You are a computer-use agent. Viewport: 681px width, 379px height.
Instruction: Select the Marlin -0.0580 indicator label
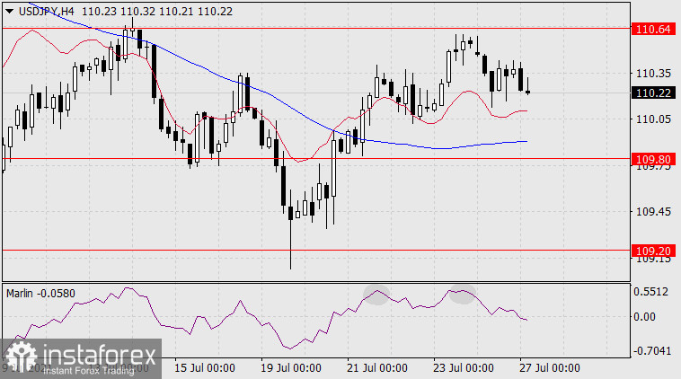click(42, 293)
